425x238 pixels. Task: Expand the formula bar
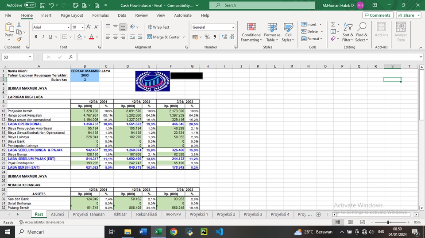[x=421, y=57]
